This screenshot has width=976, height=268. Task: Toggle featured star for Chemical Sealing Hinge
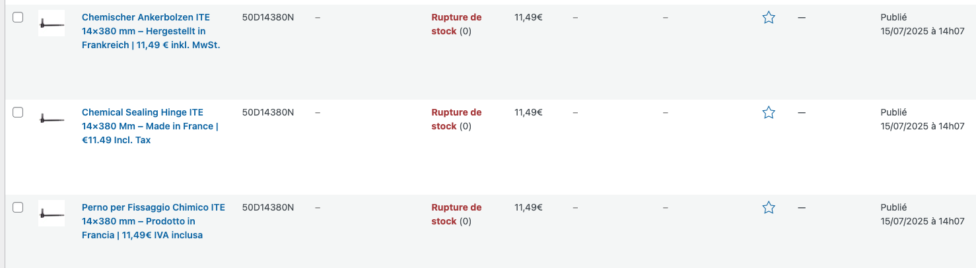(x=769, y=113)
